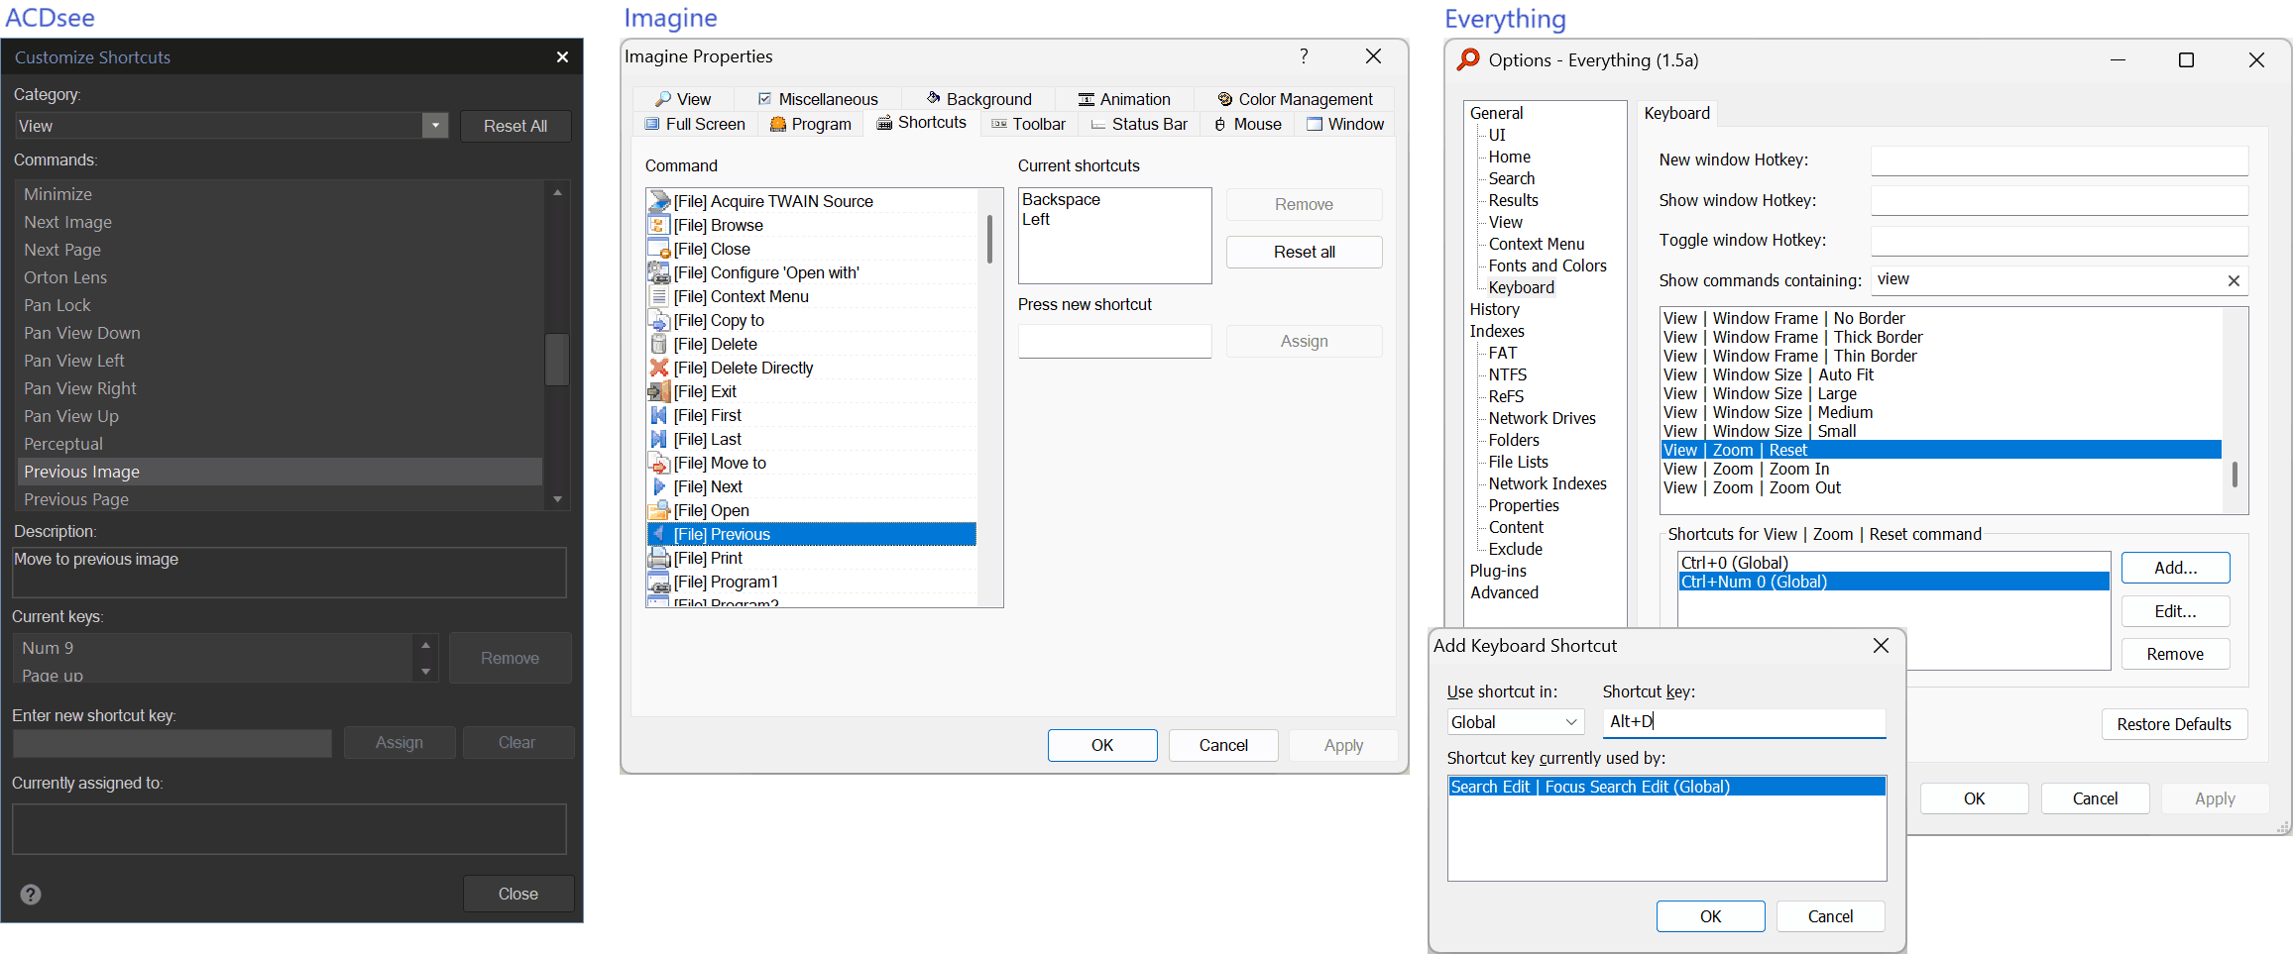
Task: Click the [File] Context Menu command icon
Action: pyautogui.click(x=659, y=296)
